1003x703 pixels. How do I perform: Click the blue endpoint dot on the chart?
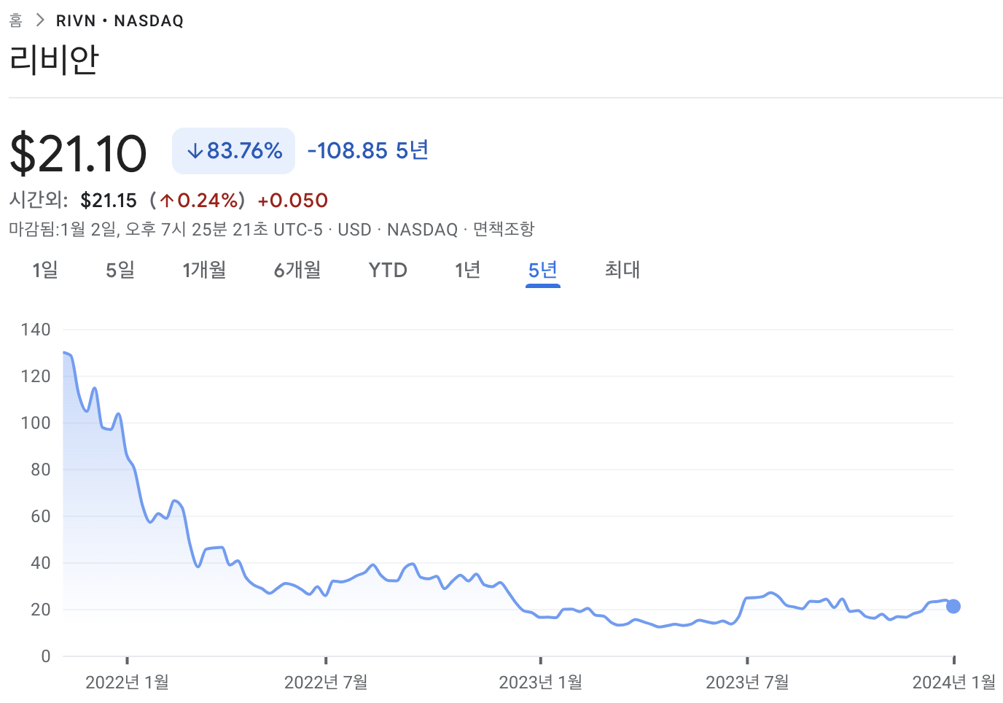click(953, 606)
